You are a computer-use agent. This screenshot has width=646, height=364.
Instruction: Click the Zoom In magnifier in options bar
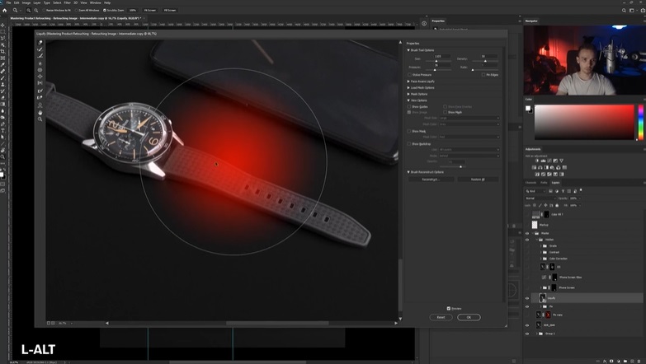tap(28, 10)
